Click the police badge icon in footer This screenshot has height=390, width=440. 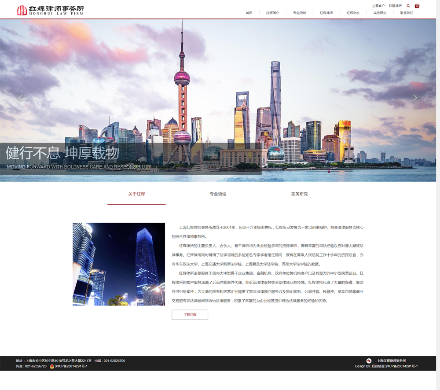pyautogui.click(x=52, y=366)
